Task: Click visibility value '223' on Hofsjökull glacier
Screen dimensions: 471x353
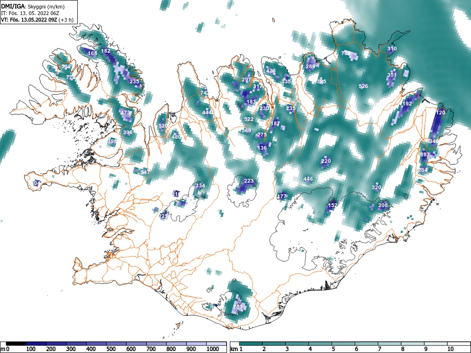Action: point(249,181)
